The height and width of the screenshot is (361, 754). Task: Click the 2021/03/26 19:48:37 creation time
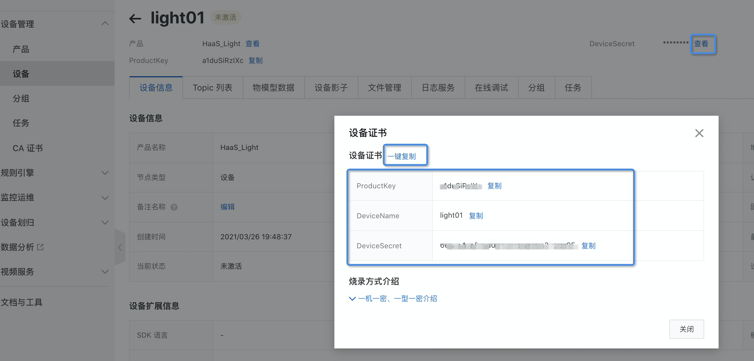pyautogui.click(x=256, y=237)
